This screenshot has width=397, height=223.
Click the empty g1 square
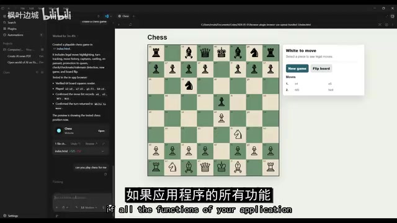[254, 167]
